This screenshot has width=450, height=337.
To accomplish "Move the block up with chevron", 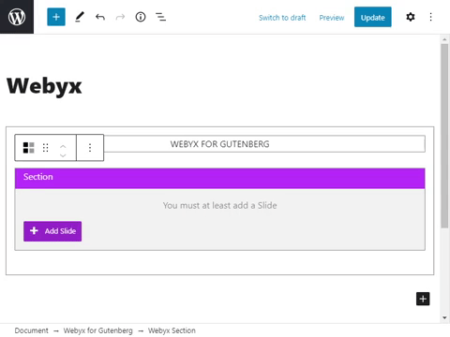I will pyautogui.click(x=63, y=145).
